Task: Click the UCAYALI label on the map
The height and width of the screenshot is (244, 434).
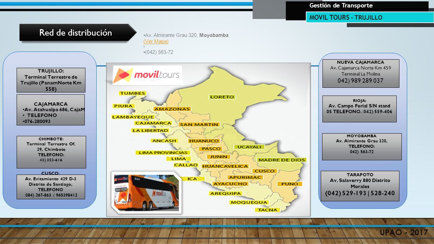Action: click(249, 147)
